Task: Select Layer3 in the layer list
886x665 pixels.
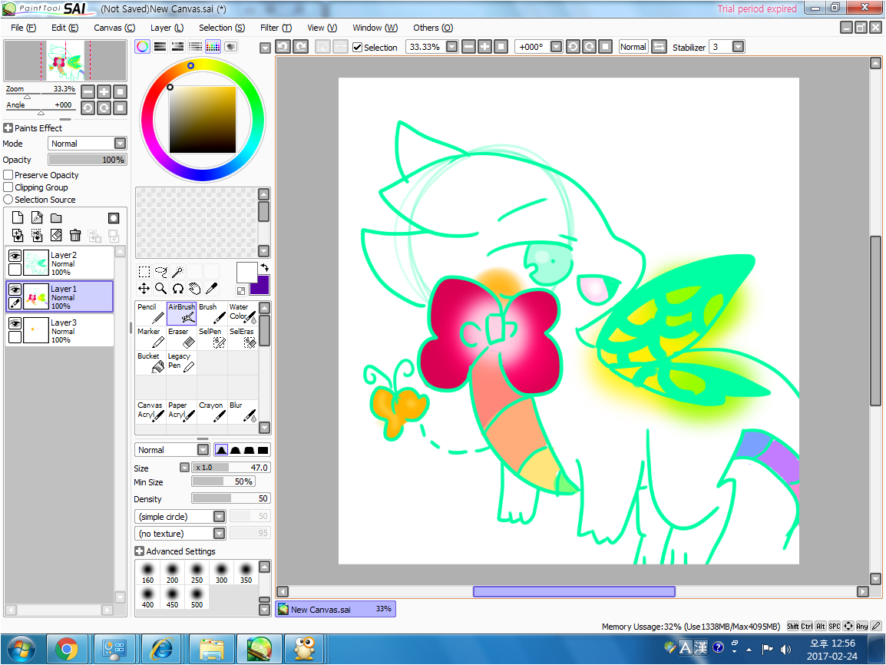Action: (59, 330)
